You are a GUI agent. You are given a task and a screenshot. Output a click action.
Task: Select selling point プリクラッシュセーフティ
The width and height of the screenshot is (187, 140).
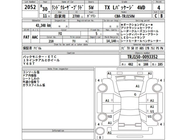click(137, 28)
